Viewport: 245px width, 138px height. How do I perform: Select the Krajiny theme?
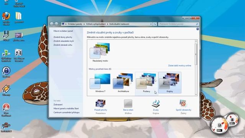click(x=170, y=83)
